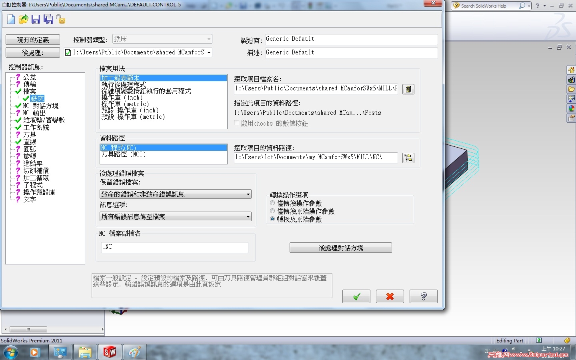Screen dimensions: 576x360
Task: Open the media player taskbar icon
Action: 35,352
